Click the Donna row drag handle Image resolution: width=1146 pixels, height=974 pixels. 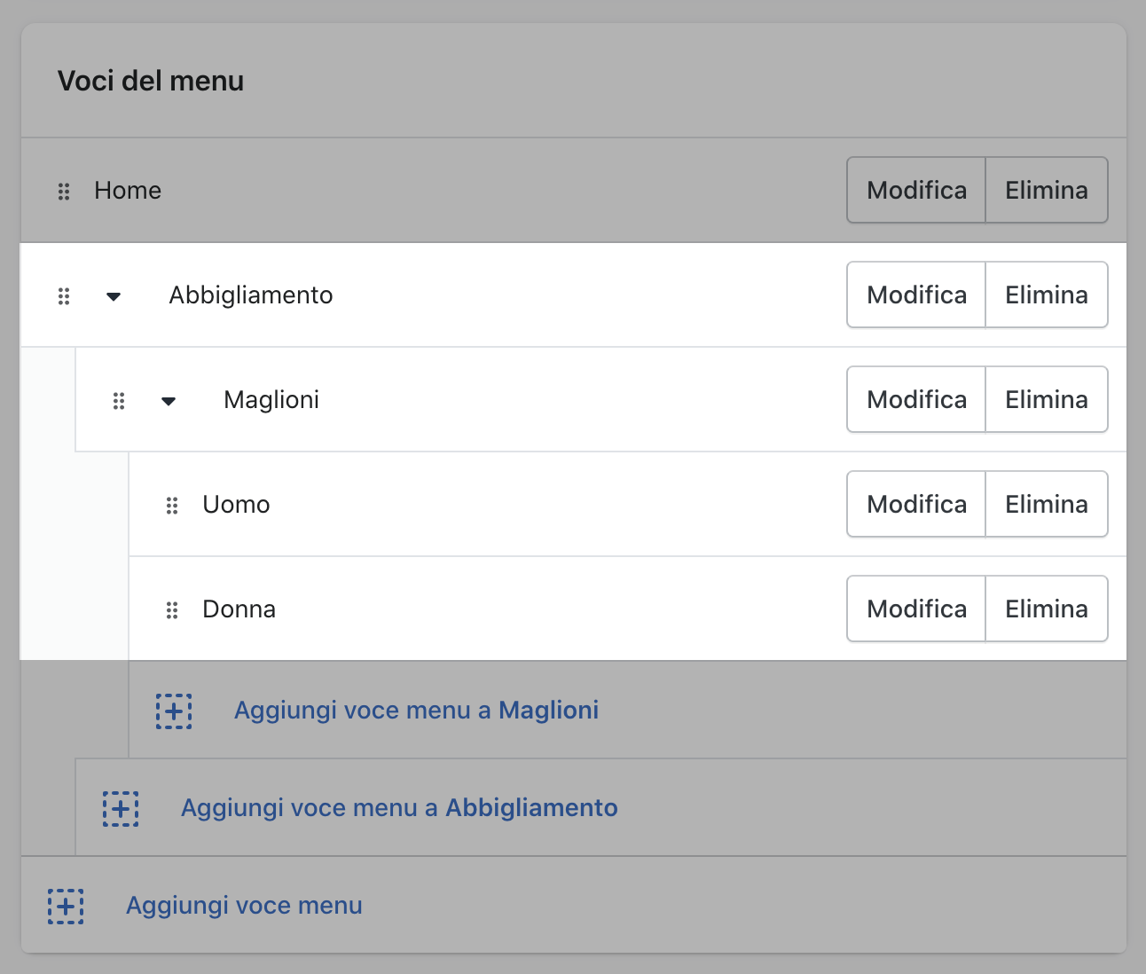pyautogui.click(x=172, y=610)
